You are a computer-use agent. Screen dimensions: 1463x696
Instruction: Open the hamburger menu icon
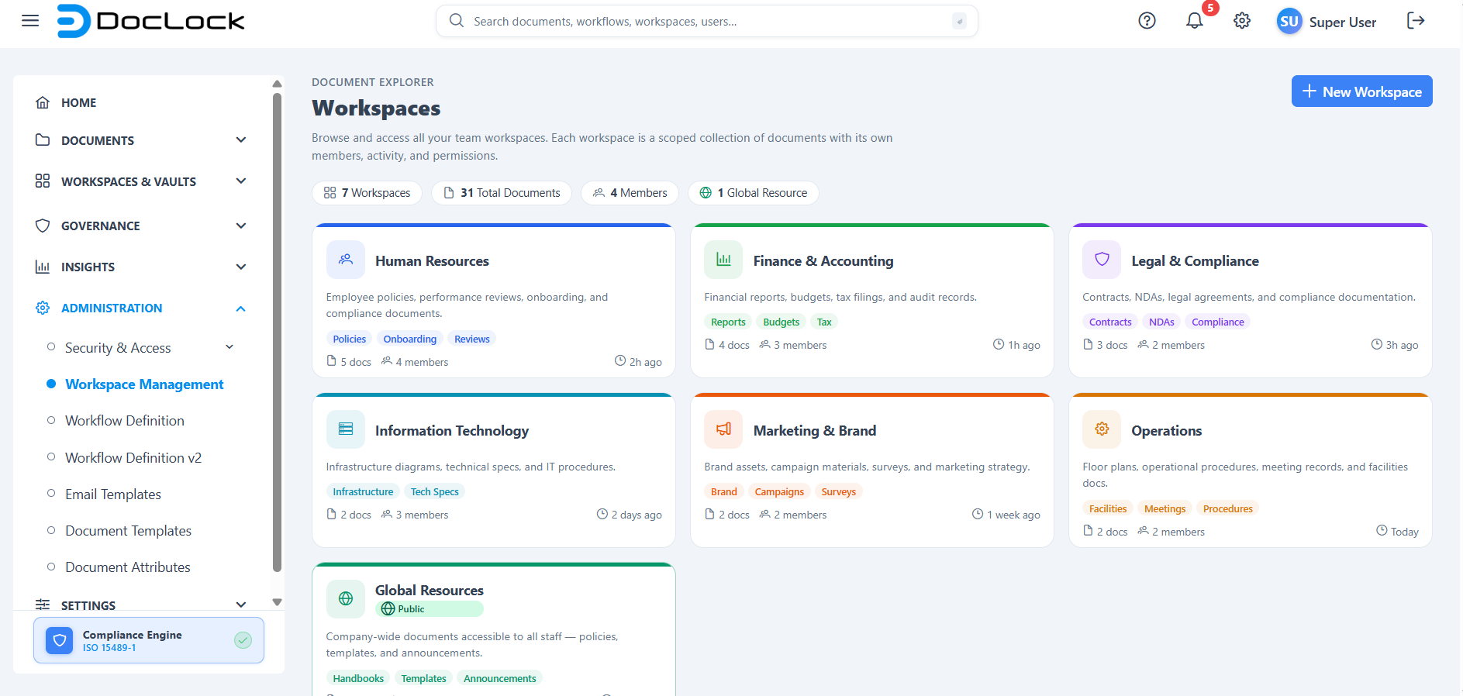click(x=30, y=21)
